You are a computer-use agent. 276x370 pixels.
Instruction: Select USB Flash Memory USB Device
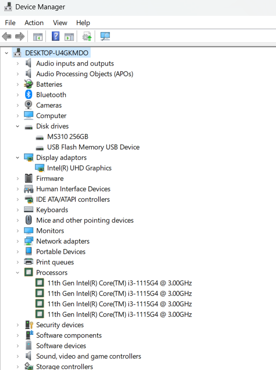point(93,147)
